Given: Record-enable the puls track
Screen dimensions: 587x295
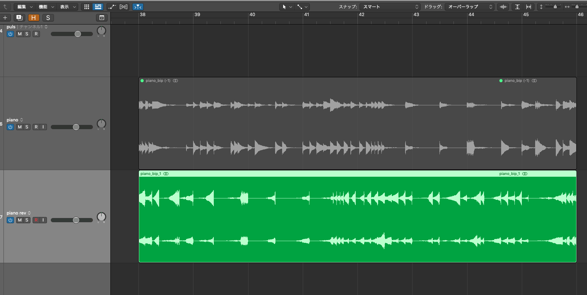Looking at the screenshot, I should point(36,34).
